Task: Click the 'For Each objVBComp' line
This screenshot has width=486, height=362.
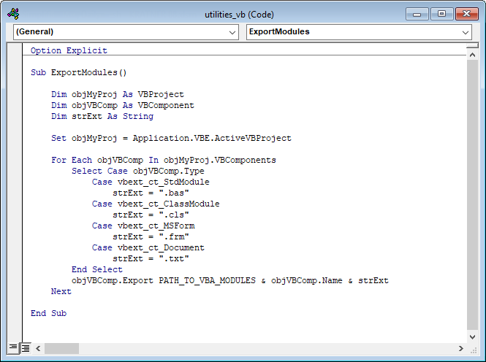Action: coord(164,160)
